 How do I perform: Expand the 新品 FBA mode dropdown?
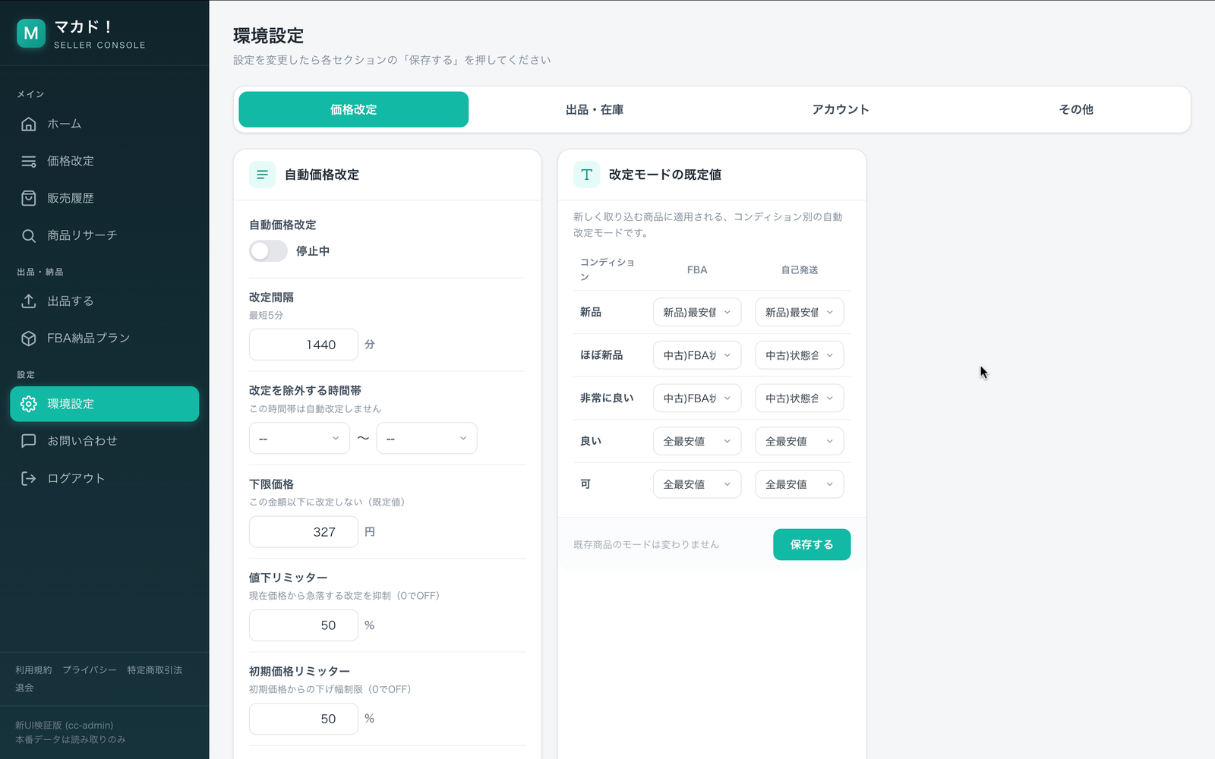(697, 312)
